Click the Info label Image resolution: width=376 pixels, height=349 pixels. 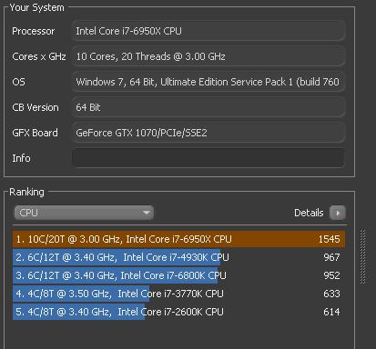(x=21, y=158)
